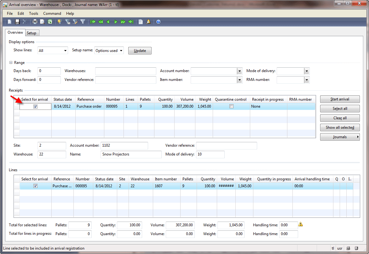Switch to the Setup tab
The width and height of the screenshot is (369, 254).
[32, 33]
